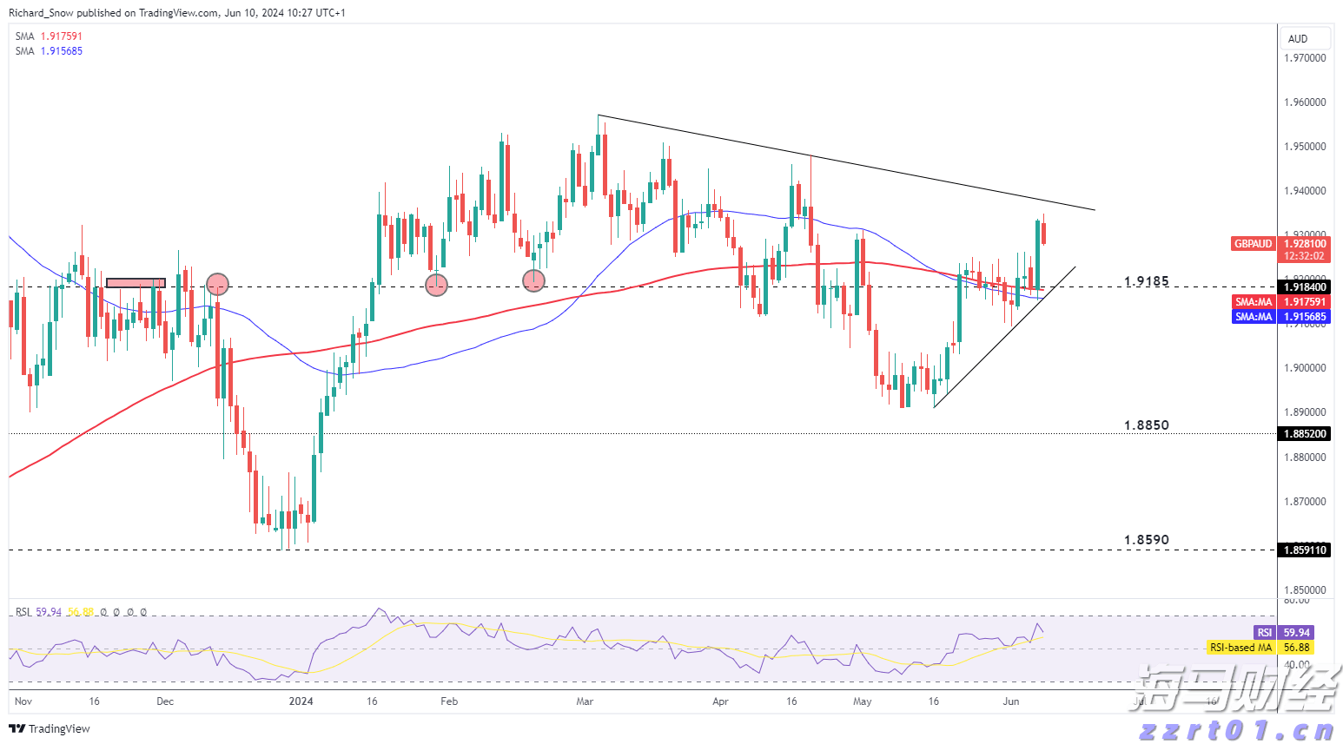This screenshot has height=744, width=1343.
Task: Click the TradingView logo at bottom left
Action: tap(50, 728)
